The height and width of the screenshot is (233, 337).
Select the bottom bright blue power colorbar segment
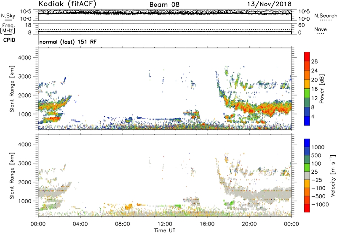click(307, 121)
